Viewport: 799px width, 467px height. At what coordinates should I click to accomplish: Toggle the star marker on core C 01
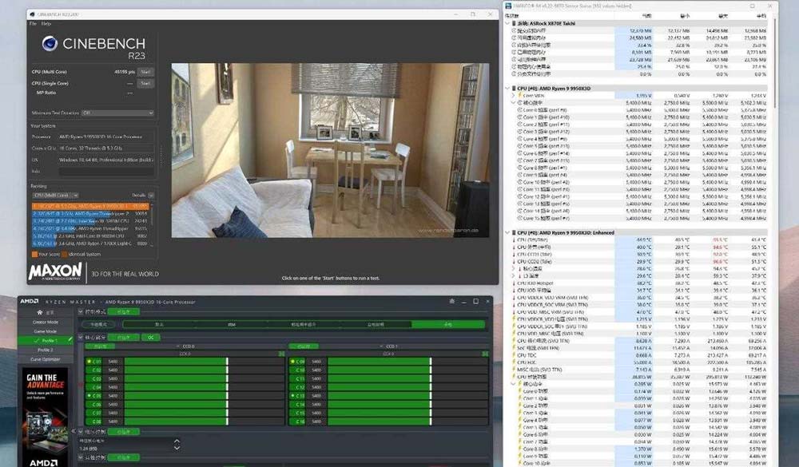[x=89, y=362]
